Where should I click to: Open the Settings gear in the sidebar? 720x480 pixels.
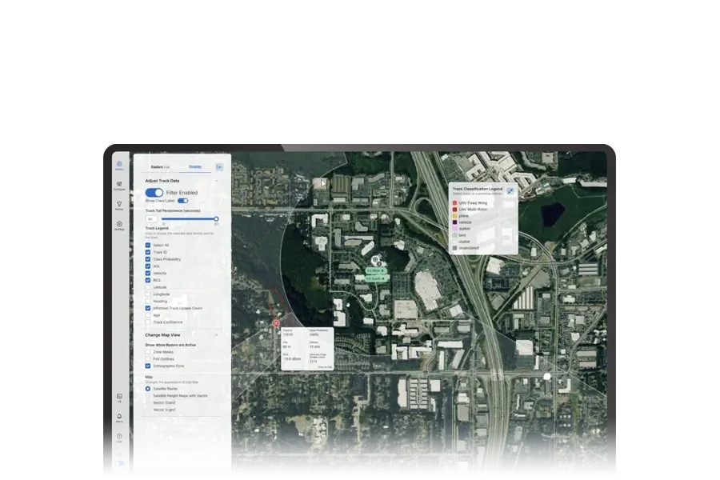pyautogui.click(x=119, y=226)
